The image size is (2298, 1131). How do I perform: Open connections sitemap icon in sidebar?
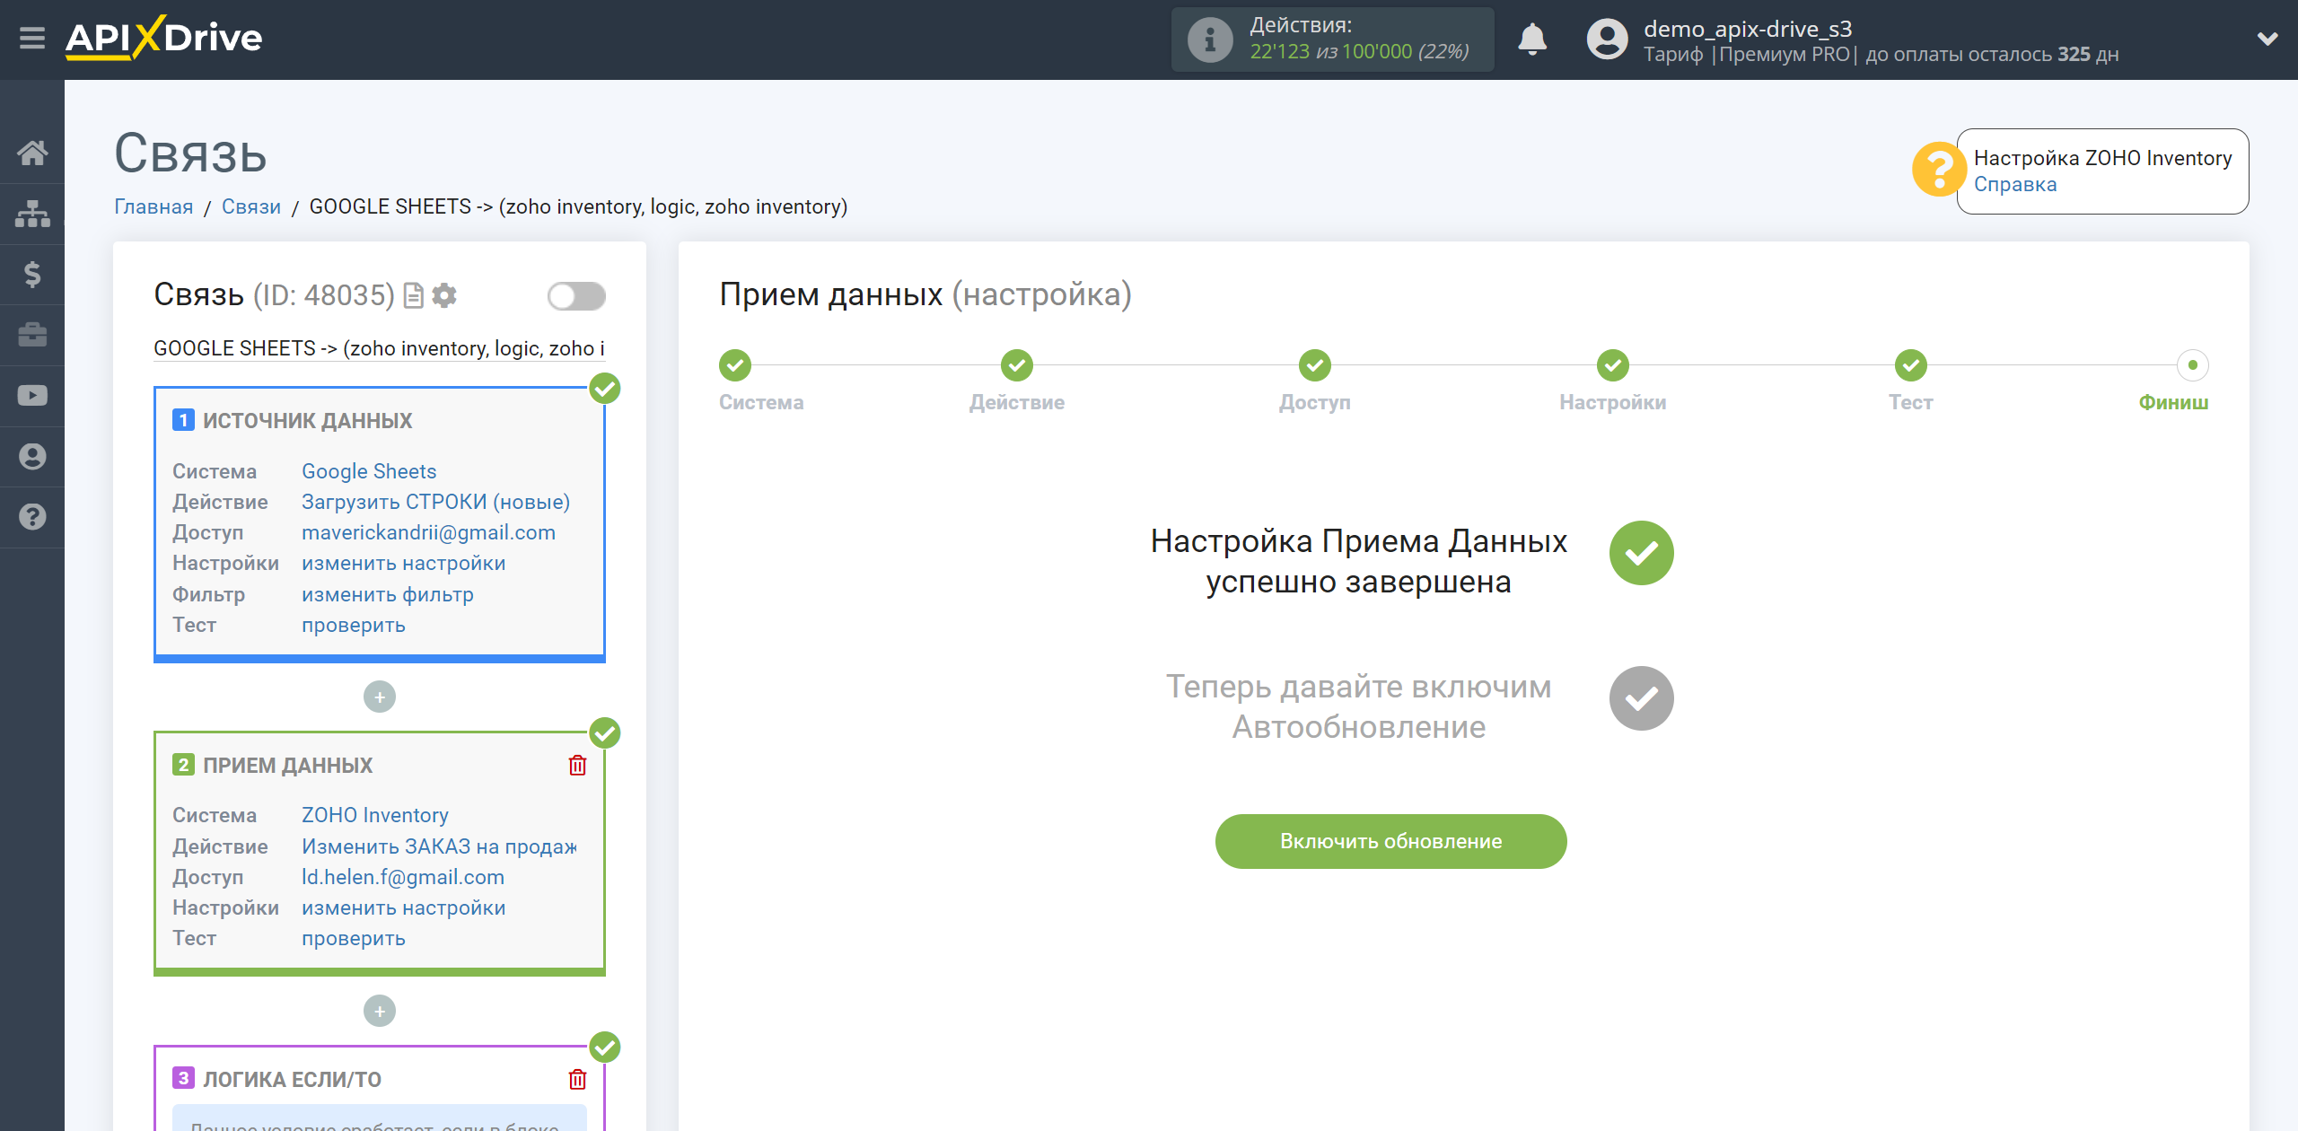(32, 214)
